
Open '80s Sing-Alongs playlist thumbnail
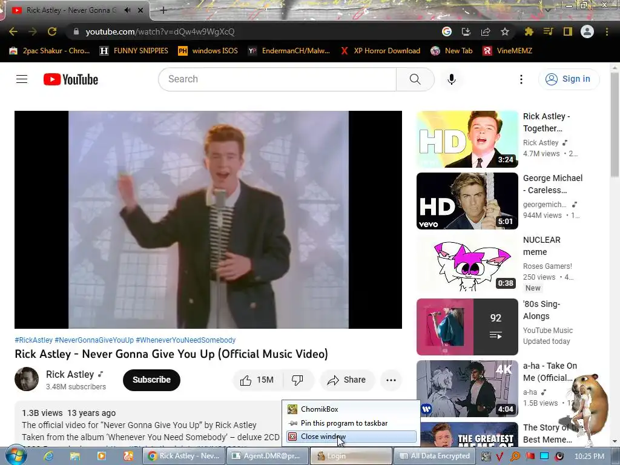467,326
